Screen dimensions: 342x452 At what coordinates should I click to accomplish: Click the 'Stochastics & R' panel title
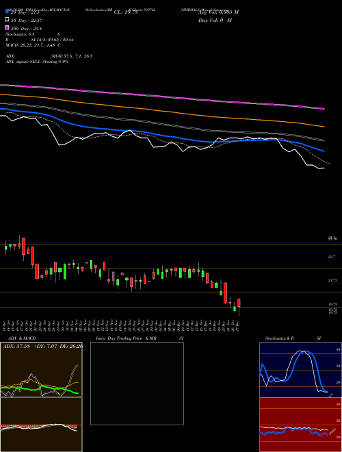click(x=280, y=338)
